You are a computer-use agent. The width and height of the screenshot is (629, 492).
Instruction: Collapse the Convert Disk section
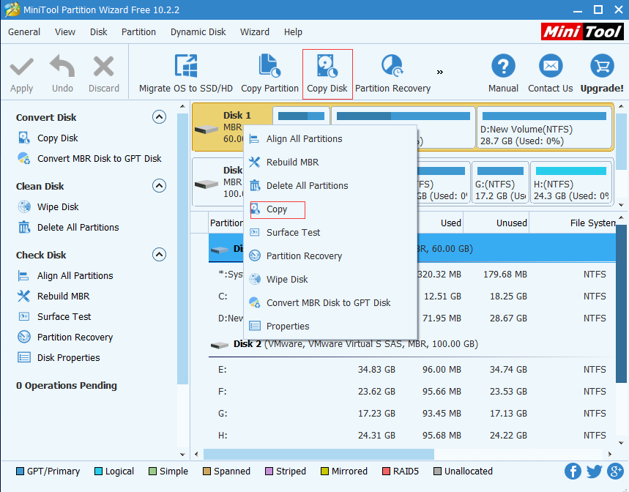tap(159, 117)
